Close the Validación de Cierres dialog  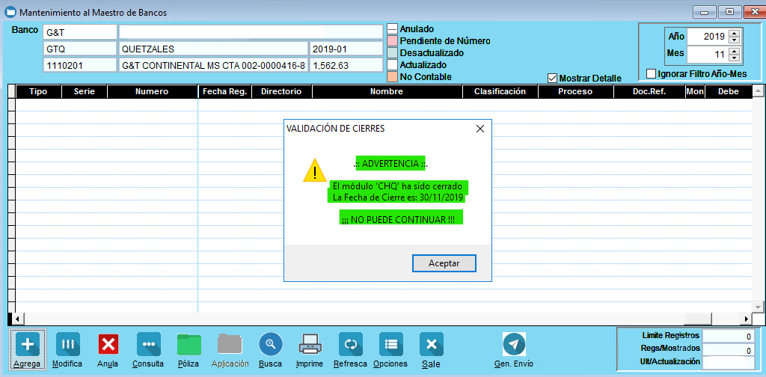click(x=480, y=129)
